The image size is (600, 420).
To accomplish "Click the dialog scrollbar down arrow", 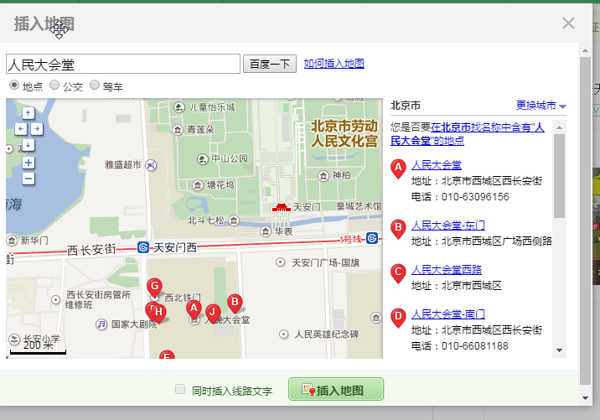I will (585, 398).
